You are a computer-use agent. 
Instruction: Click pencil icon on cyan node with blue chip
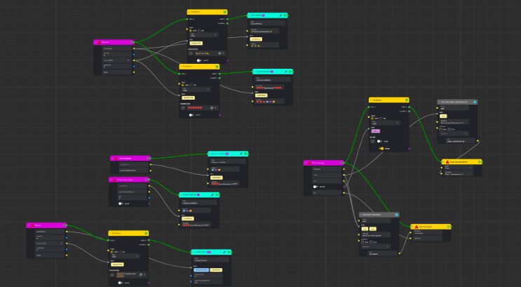[224, 252]
